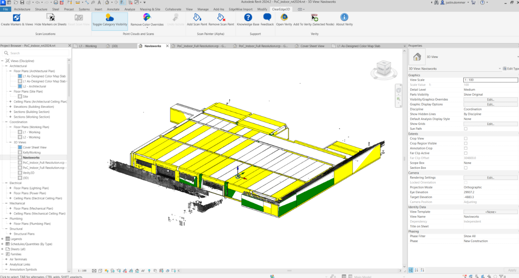Image resolution: width=519 pixels, height=278 pixels.
Task: Click Edit for Visibility/Graphics Overrides
Action: click(490, 100)
